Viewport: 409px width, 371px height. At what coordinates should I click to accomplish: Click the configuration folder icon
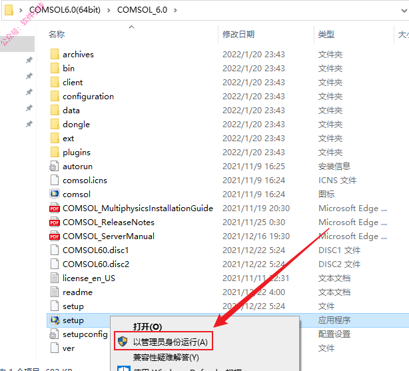pyautogui.click(x=55, y=97)
